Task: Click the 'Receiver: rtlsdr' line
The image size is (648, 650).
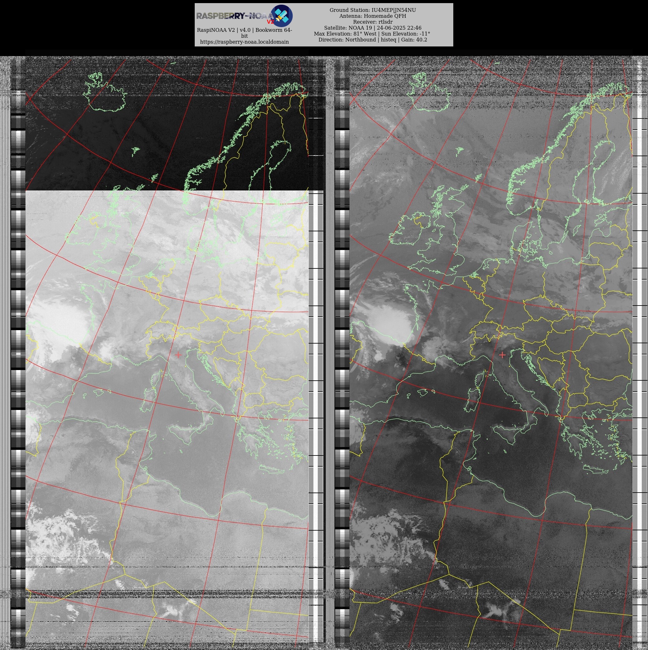Action: coord(373,22)
